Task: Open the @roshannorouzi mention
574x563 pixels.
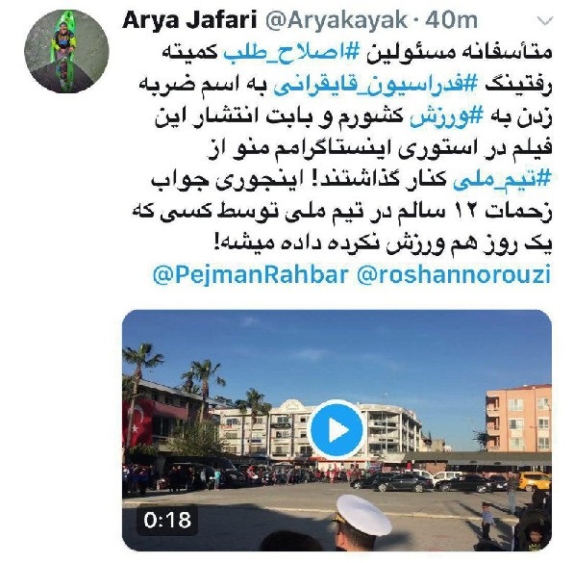Action: tap(454, 274)
